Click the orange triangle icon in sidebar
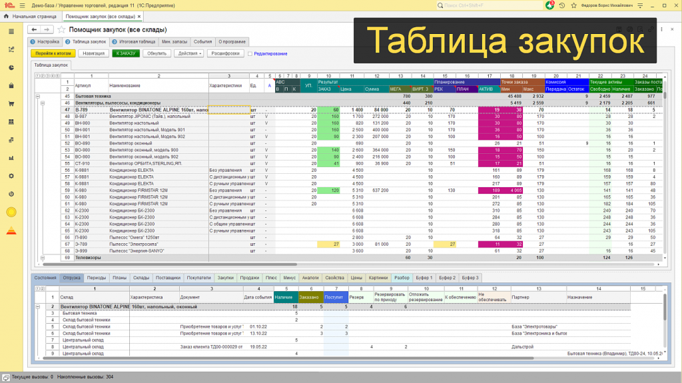682x383 pixels. point(11,230)
